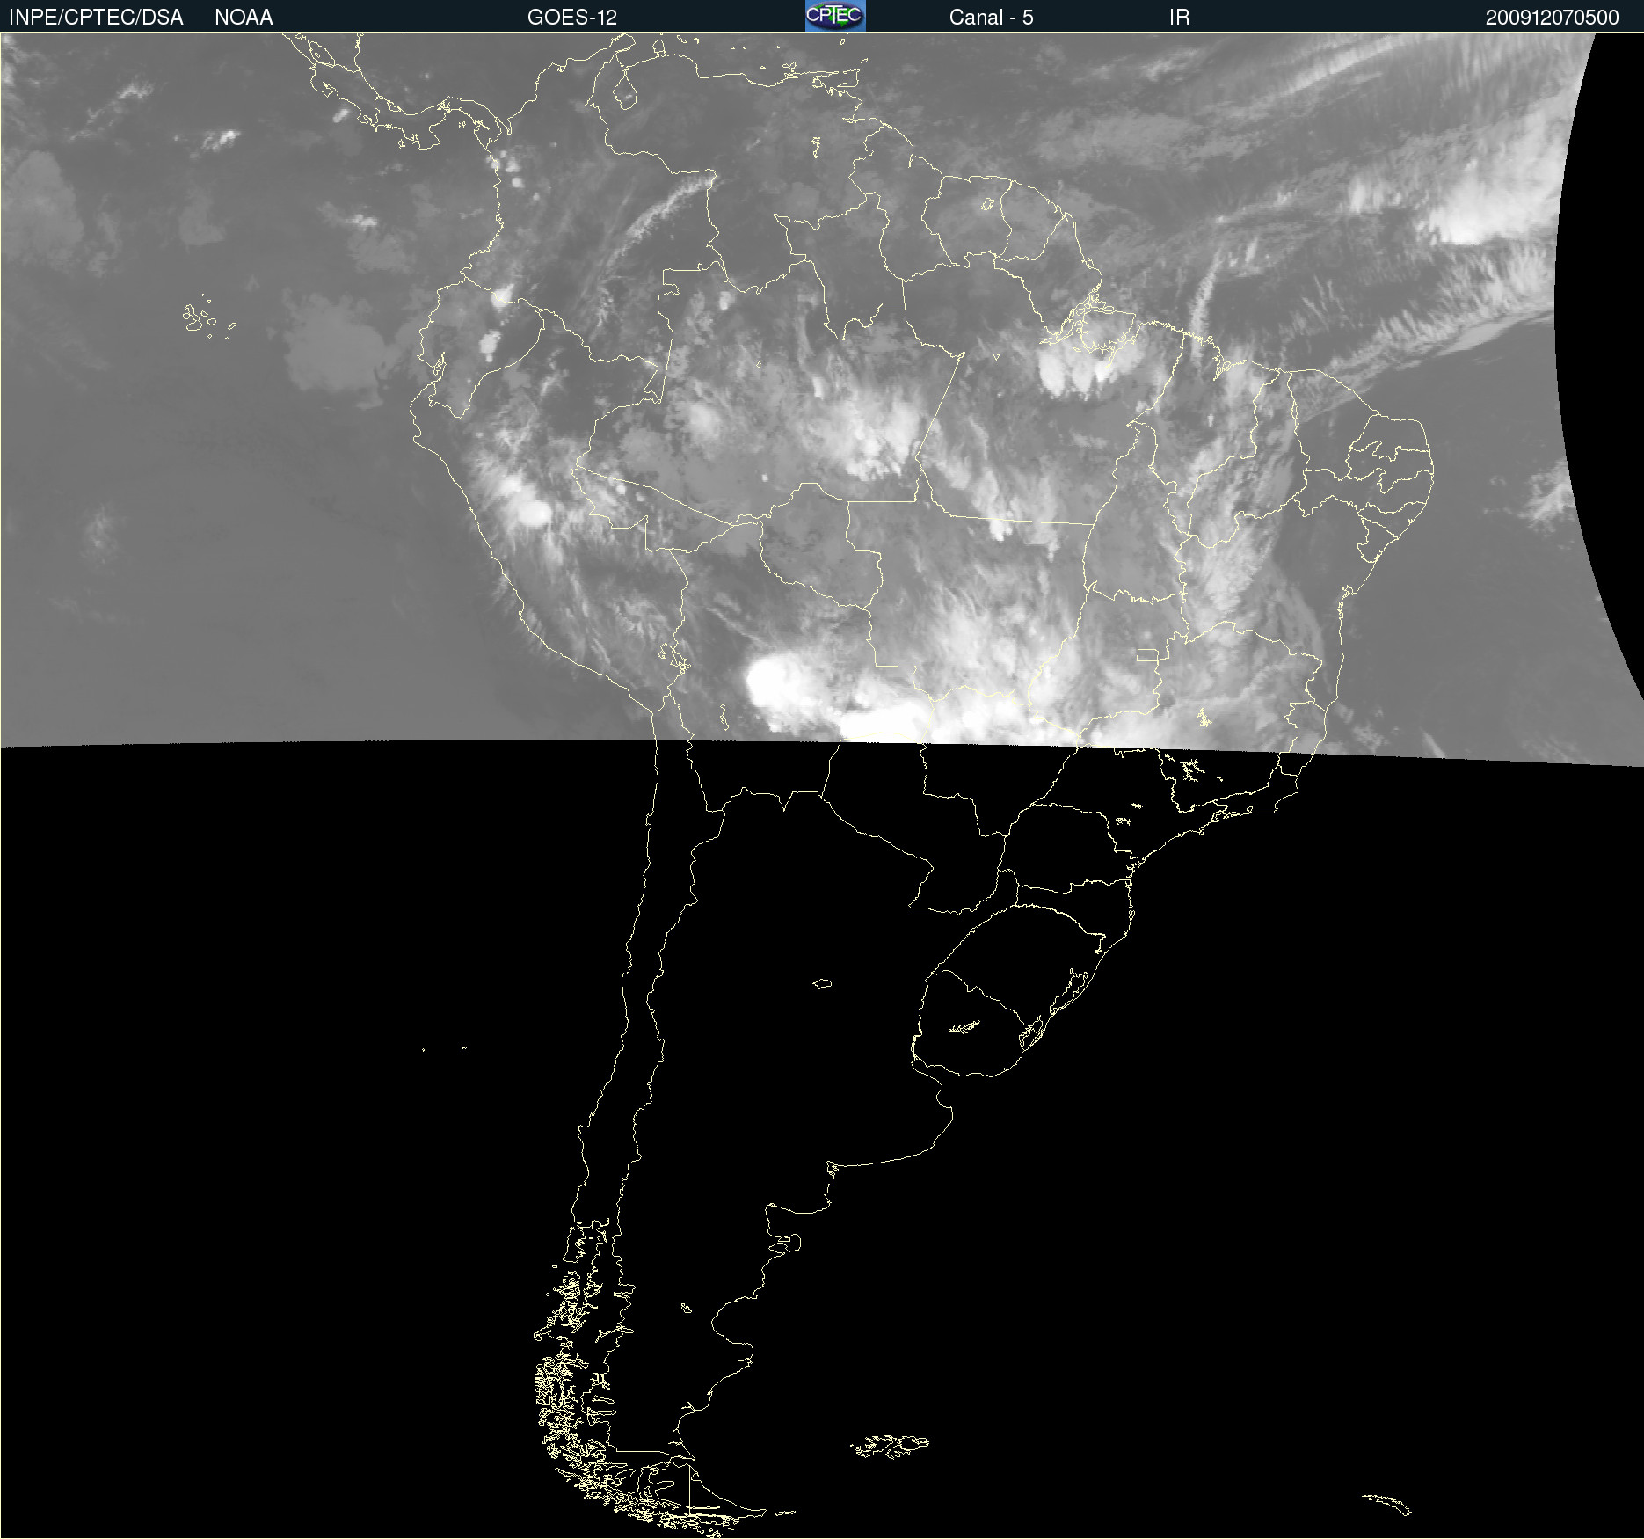This screenshot has width=1644, height=1539.
Task: Click the 200912070500 timestamp
Action: coord(1552,18)
